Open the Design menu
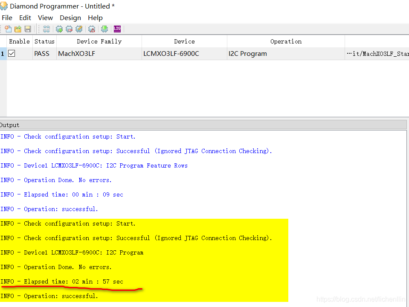 coord(70,18)
